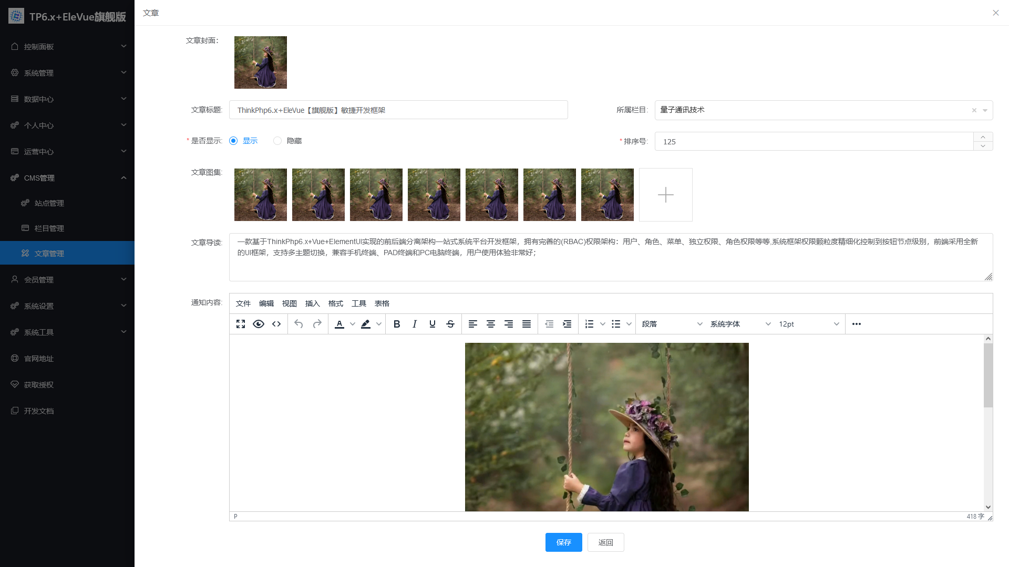Toggle italic formatting
The height and width of the screenshot is (567, 1009).
pos(415,324)
